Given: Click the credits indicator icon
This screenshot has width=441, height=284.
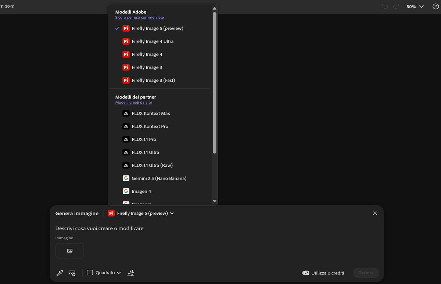Looking at the screenshot, I should 305,273.
